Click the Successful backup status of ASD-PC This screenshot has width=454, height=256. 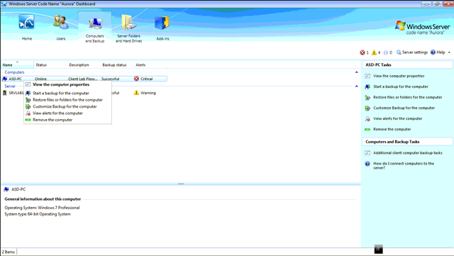[111, 79]
